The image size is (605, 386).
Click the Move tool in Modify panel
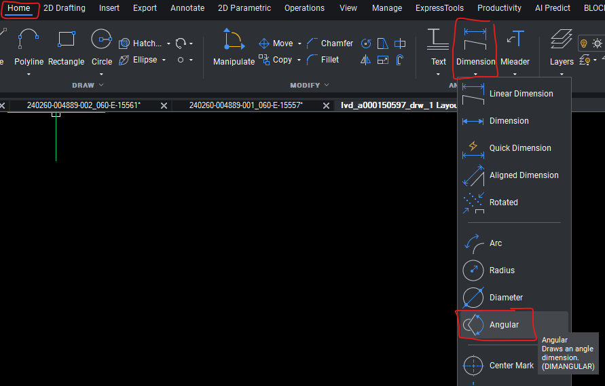(x=276, y=43)
